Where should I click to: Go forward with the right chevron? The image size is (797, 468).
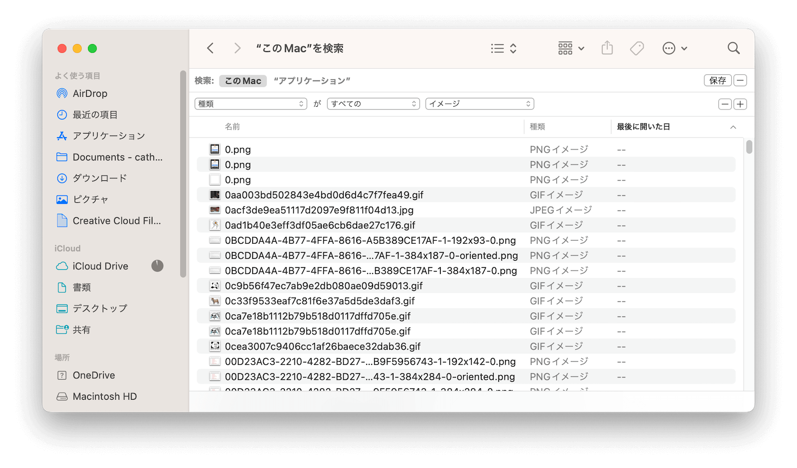pyautogui.click(x=237, y=48)
